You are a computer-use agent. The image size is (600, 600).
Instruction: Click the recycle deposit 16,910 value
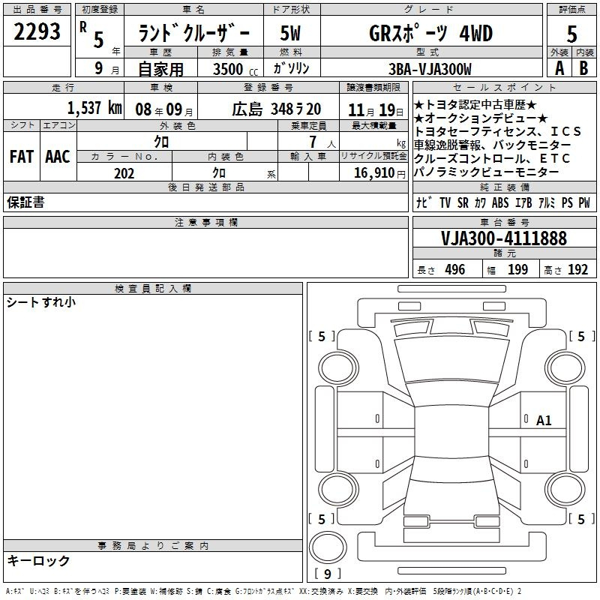tap(373, 172)
